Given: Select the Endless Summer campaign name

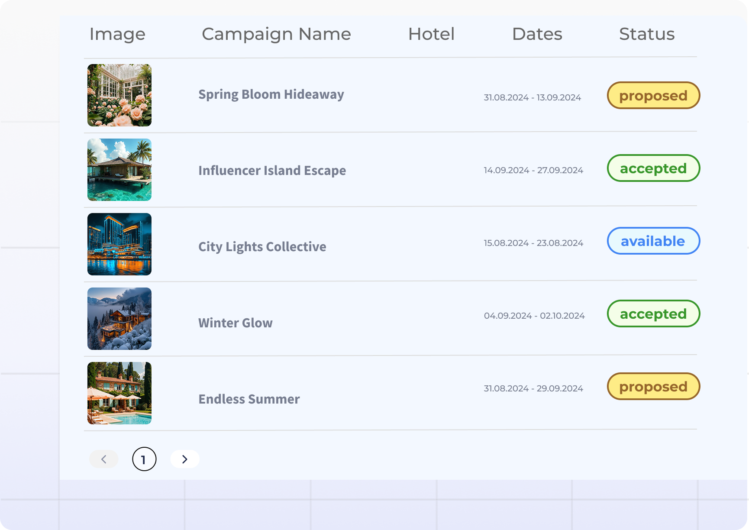Looking at the screenshot, I should [249, 399].
